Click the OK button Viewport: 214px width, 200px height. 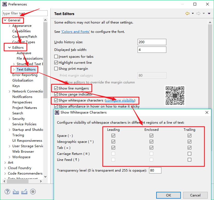click(x=169, y=195)
